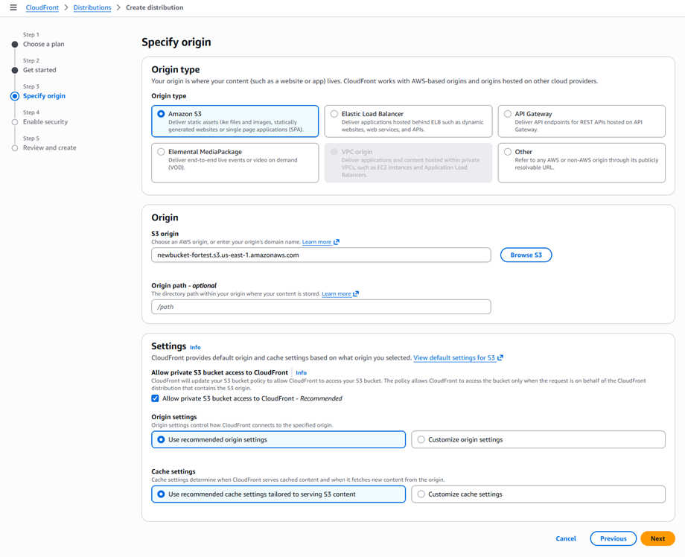This screenshot has width=685, height=557.
Task: Click external link icon beside S3 origin Learn more
Action: pos(337,242)
